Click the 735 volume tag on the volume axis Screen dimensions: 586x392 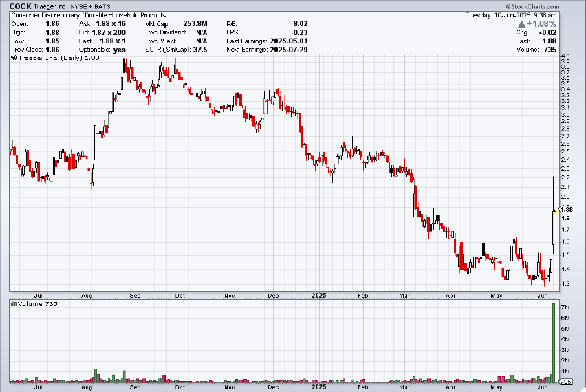[x=566, y=382]
